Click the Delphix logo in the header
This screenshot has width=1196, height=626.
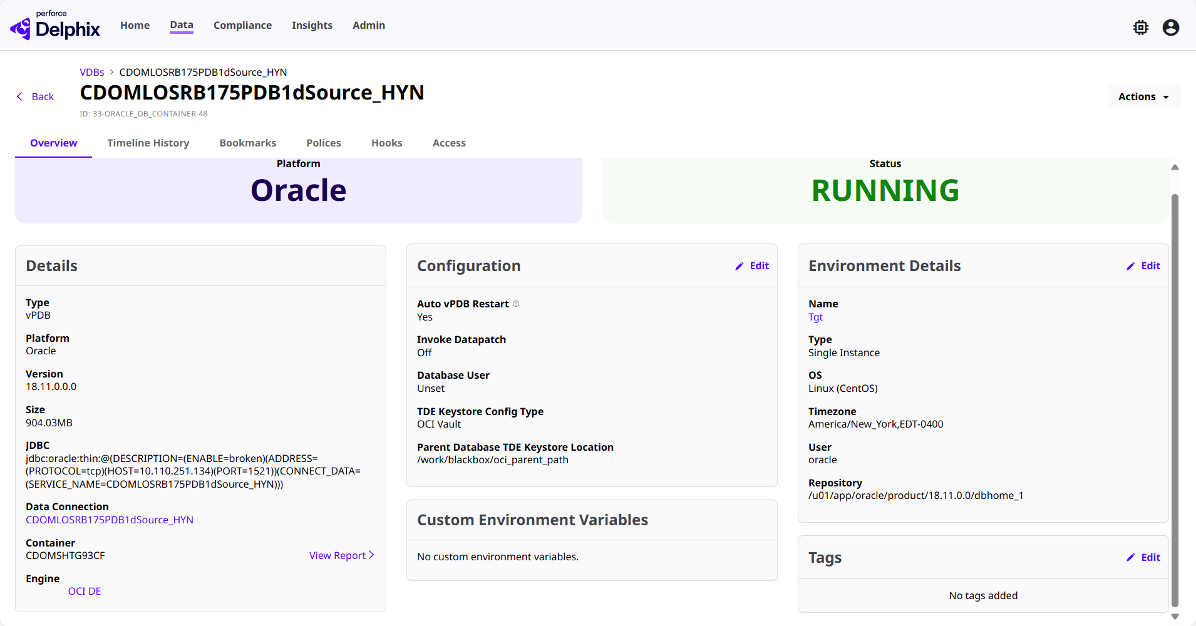point(55,26)
